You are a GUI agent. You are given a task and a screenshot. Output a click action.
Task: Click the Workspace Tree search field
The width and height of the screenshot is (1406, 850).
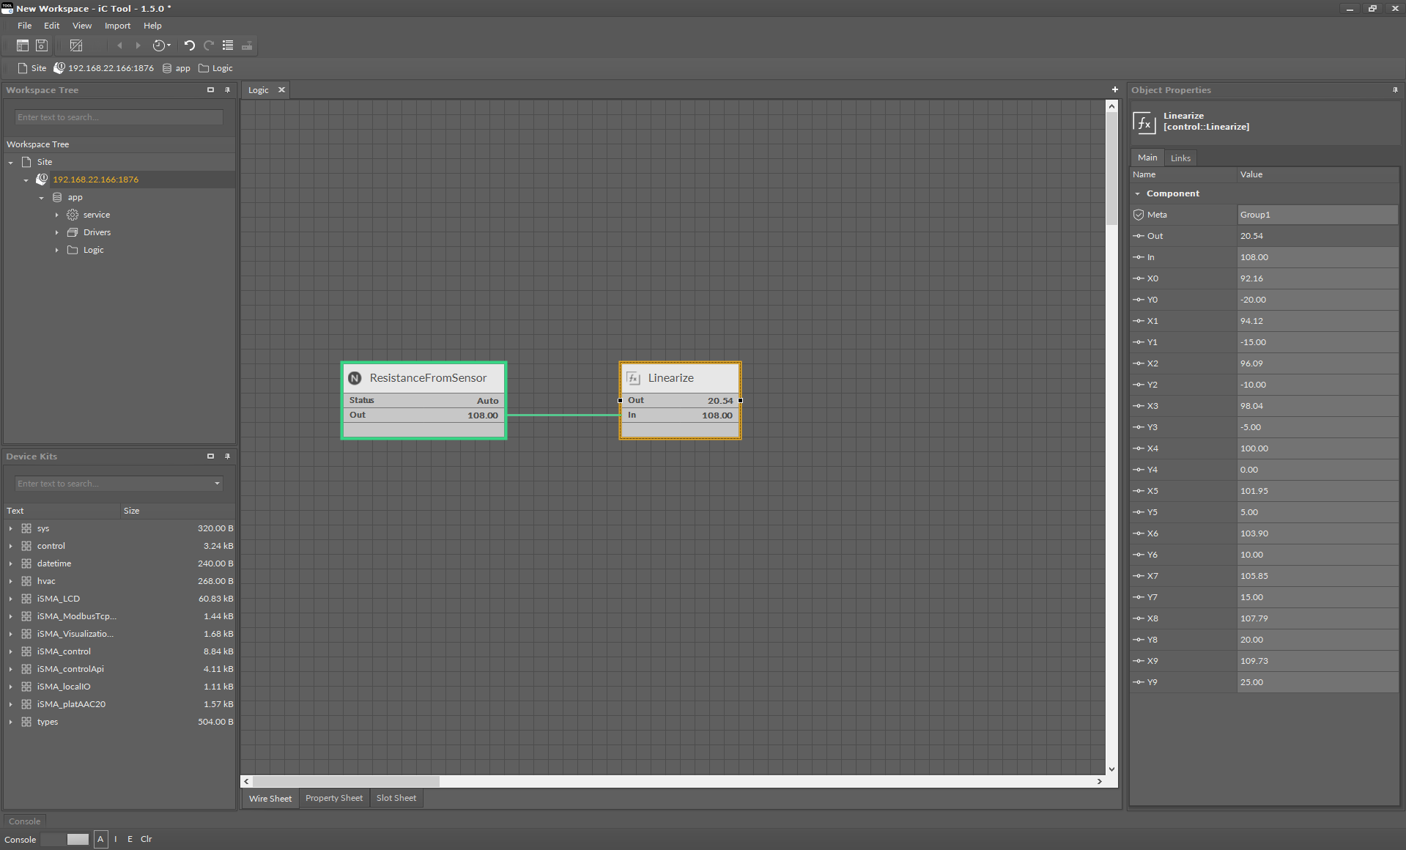[119, 117]
